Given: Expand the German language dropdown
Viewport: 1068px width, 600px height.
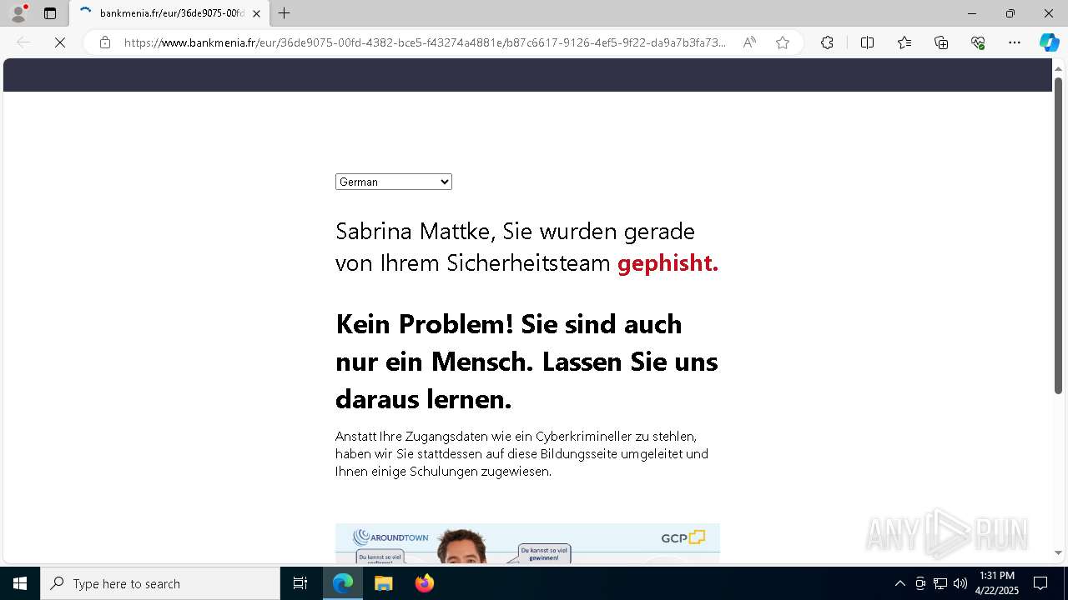Looking at the screenshot, I should 394,182.
